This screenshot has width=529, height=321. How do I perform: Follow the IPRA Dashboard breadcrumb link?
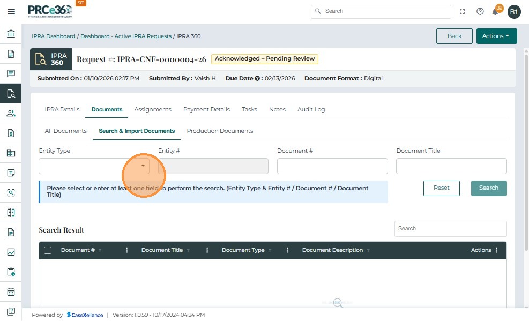(x=53, y=36)
